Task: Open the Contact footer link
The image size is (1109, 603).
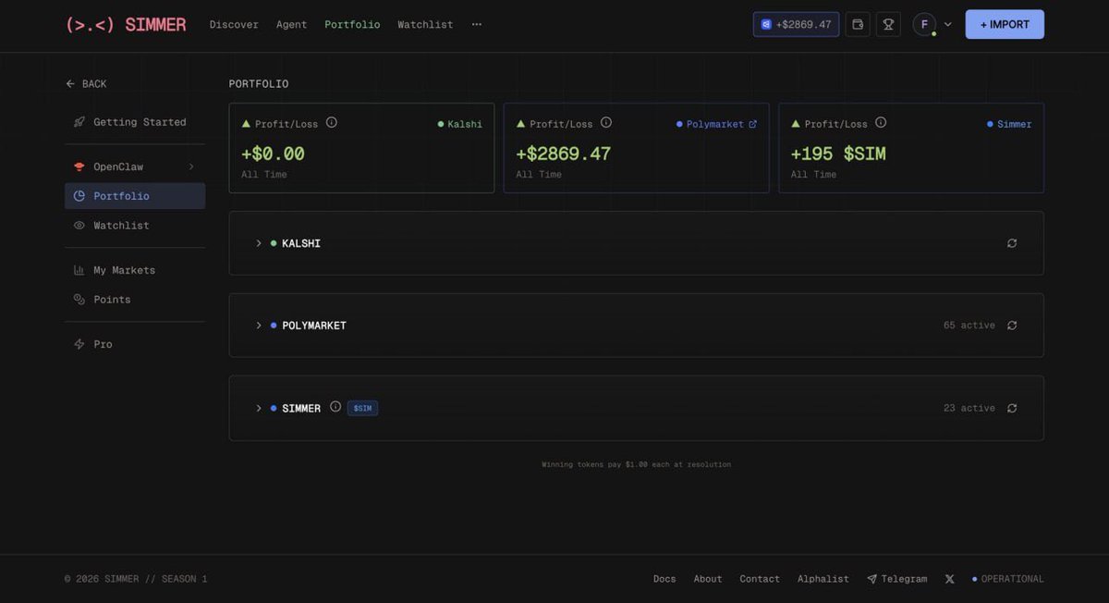Action: [x=760, y=579]
